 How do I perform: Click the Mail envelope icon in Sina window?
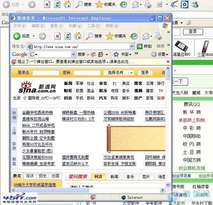(x=146, y=36)
